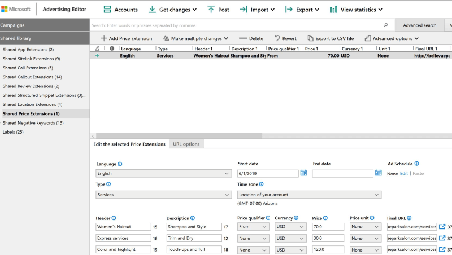Screen dimensions: 452x255
Task: Select Shared Sitelink Extensions in library
Action: tap(31, 59)
